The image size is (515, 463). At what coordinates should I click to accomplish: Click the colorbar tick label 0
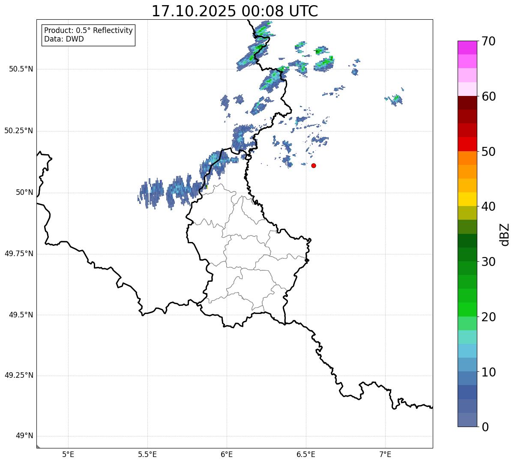pyautogui.click(x=485, y=427)
